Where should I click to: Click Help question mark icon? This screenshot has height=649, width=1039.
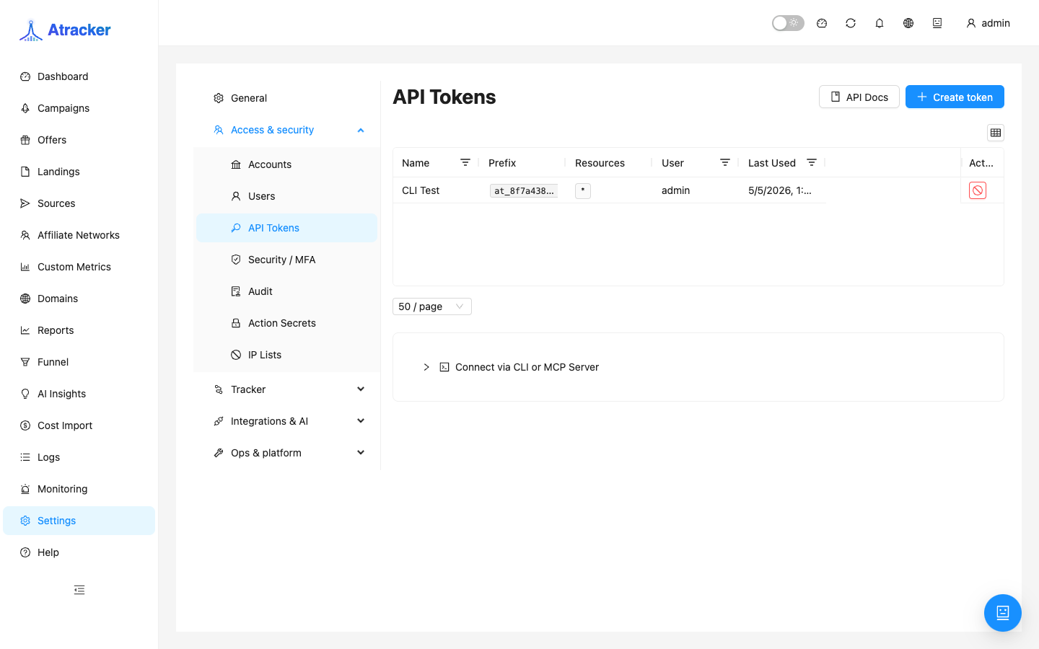(x=25, y=552)
